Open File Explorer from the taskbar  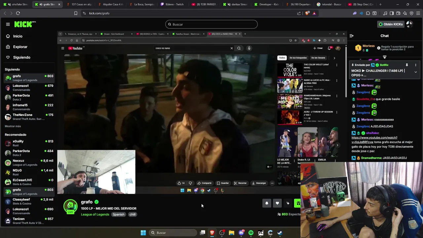click(x=232, y=233)
